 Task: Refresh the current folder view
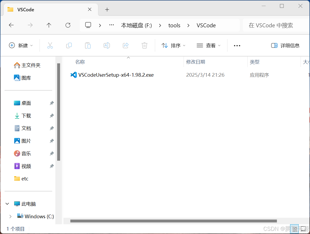[68, 25]
